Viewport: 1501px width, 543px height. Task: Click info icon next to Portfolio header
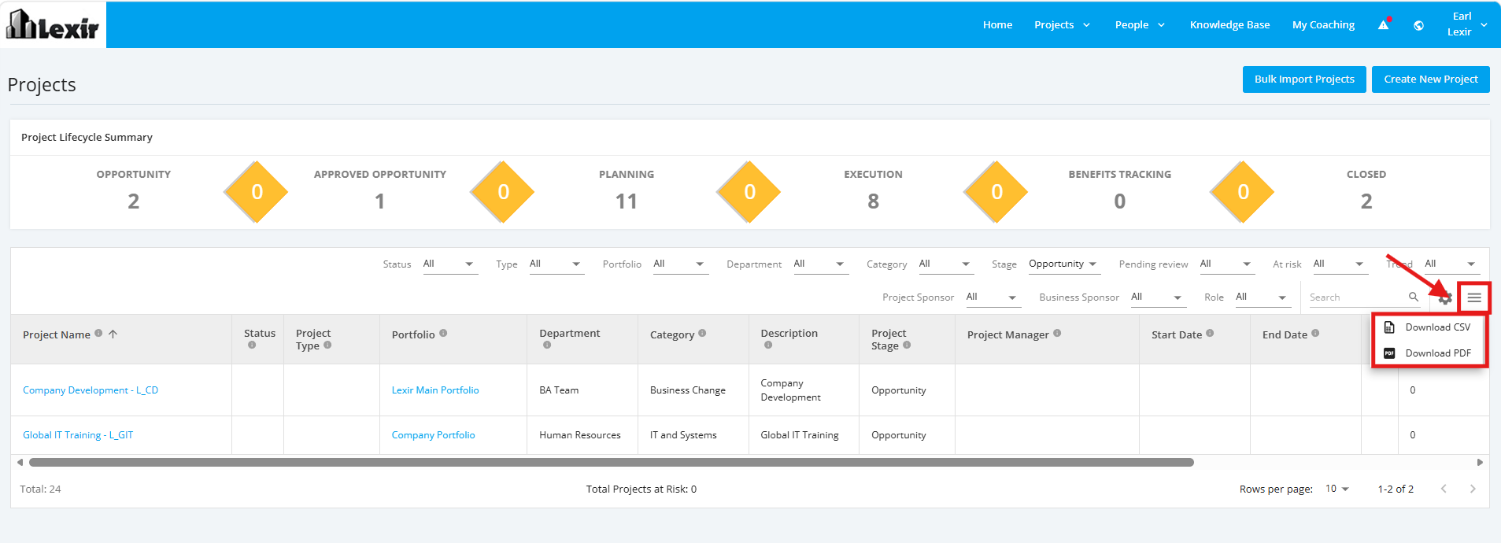point(443,333)
